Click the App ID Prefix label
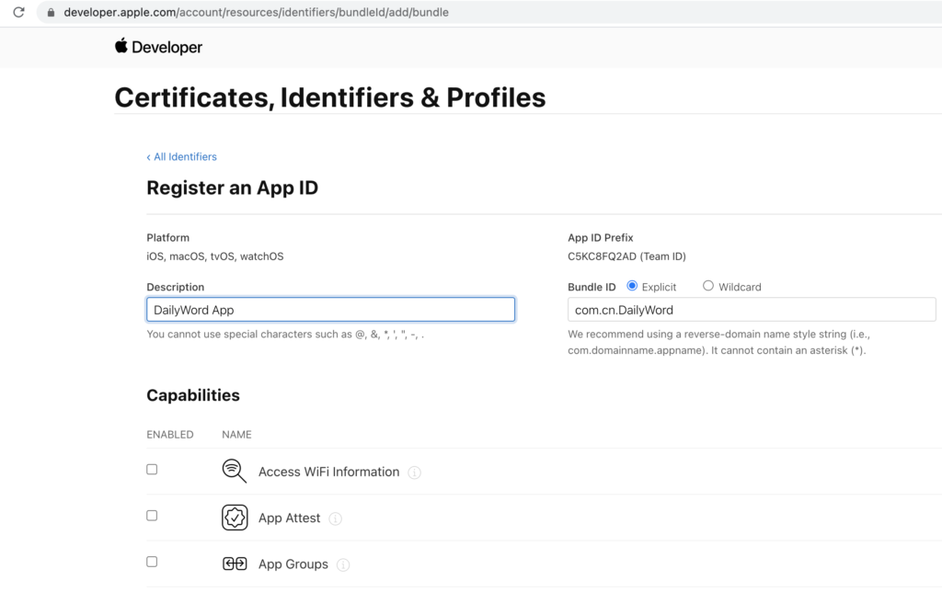Screen dimensions: 942x592 [x=600, y=238]
